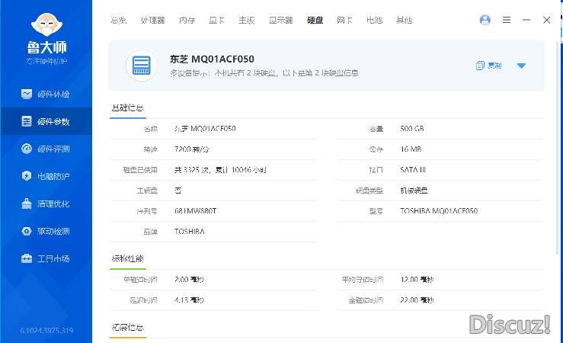Open the hamburger main menu
This screenshot has width=563, height=343.
507,20
